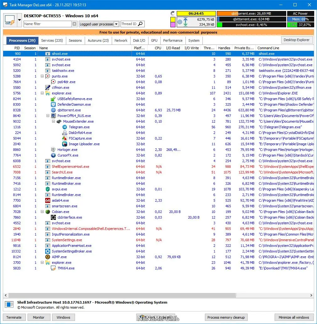Open the System tab
The image size is (317, 324).
(194, 40)
